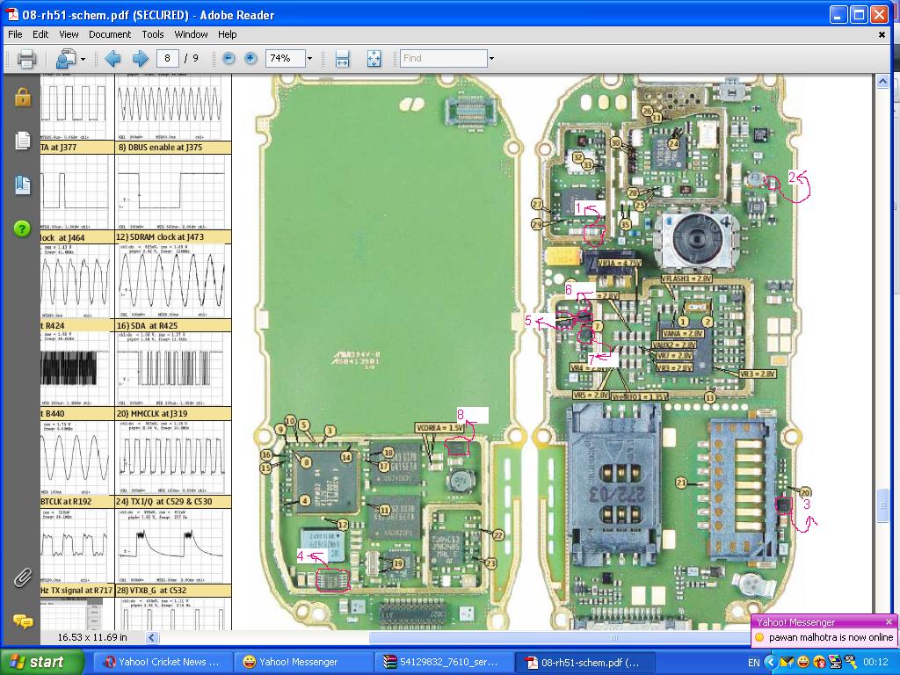Click the zoom percentage field 74%
900x675 pixels.
(x=285, y=58)
